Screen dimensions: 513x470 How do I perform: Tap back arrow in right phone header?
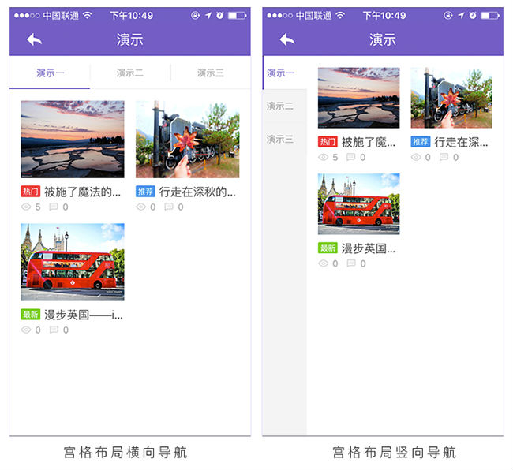coord(286,39)
